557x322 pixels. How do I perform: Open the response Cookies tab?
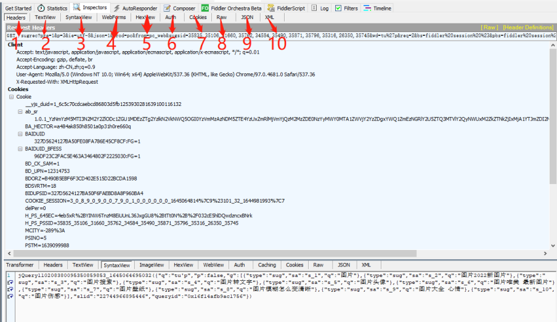(x=295, y=265)
